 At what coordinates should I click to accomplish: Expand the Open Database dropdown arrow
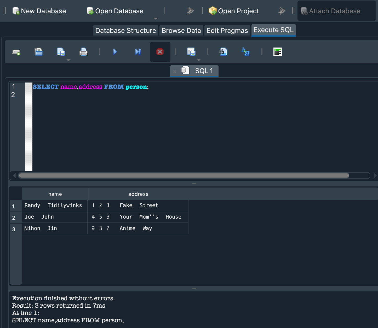click(156, 19)
